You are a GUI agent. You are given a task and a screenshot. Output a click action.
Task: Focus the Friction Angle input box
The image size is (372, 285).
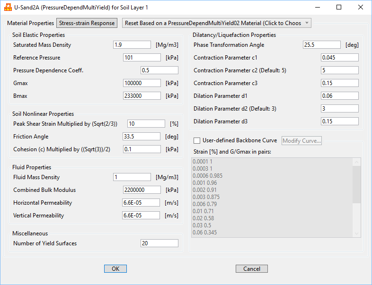pos(142,137)
